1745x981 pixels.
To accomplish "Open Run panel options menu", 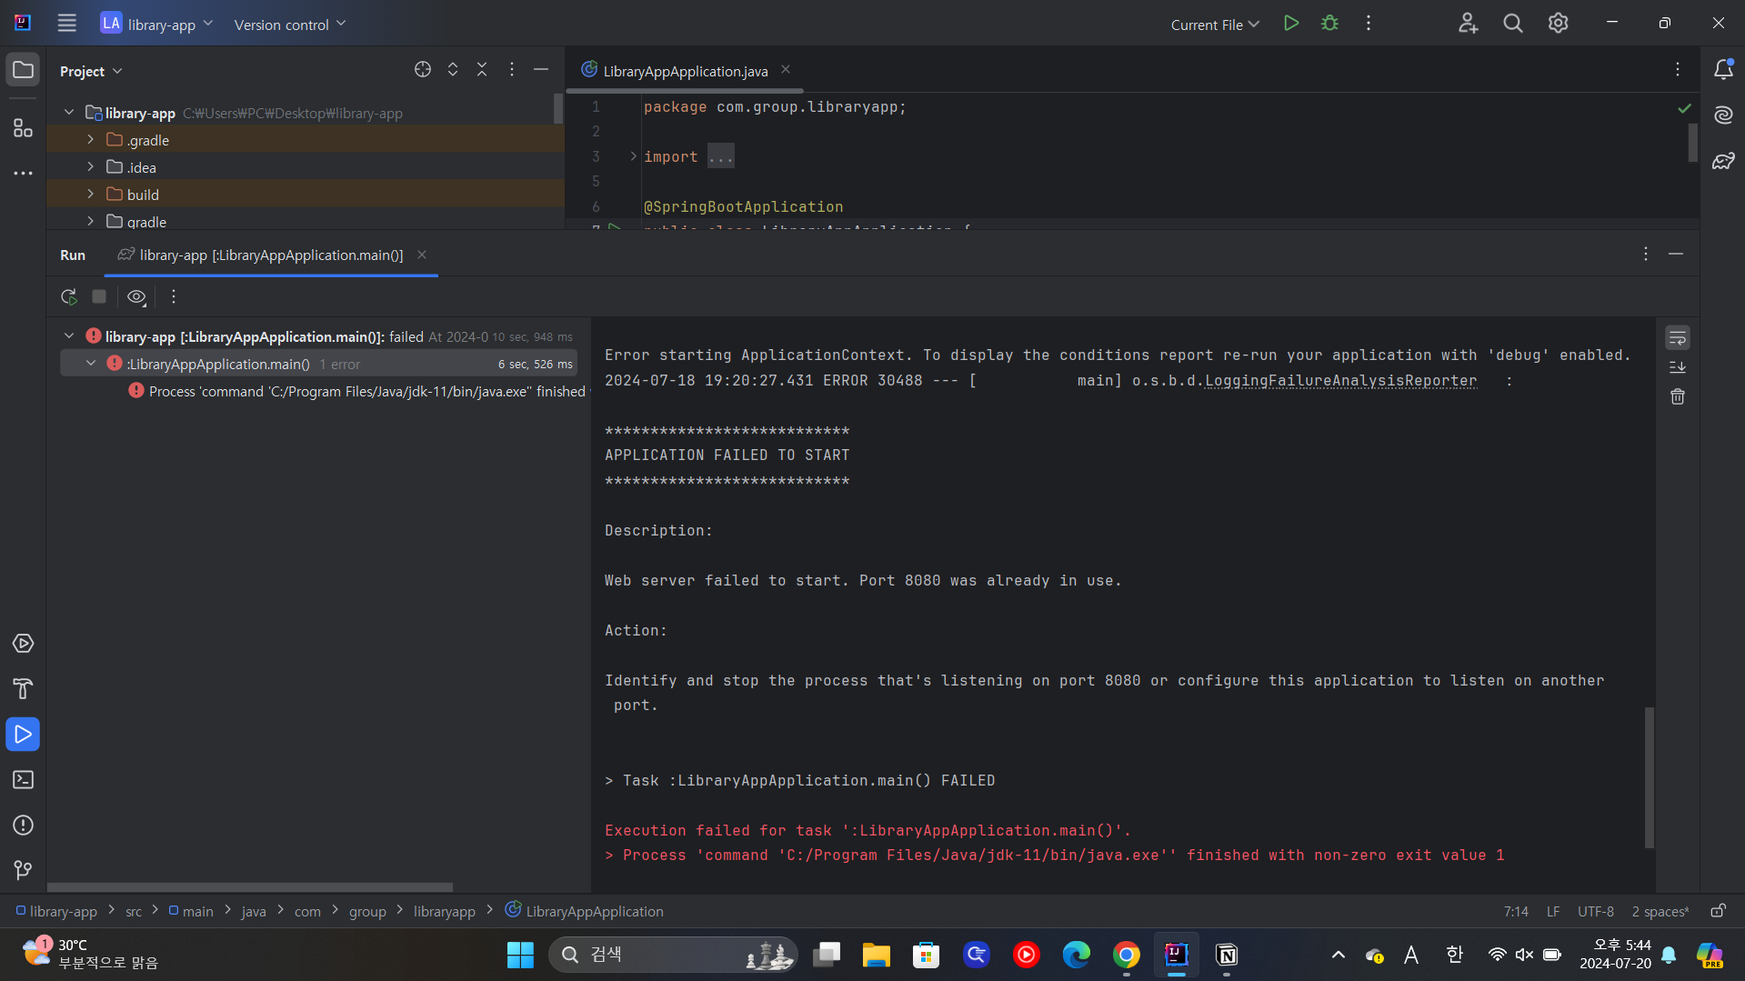I will 1646,255.
